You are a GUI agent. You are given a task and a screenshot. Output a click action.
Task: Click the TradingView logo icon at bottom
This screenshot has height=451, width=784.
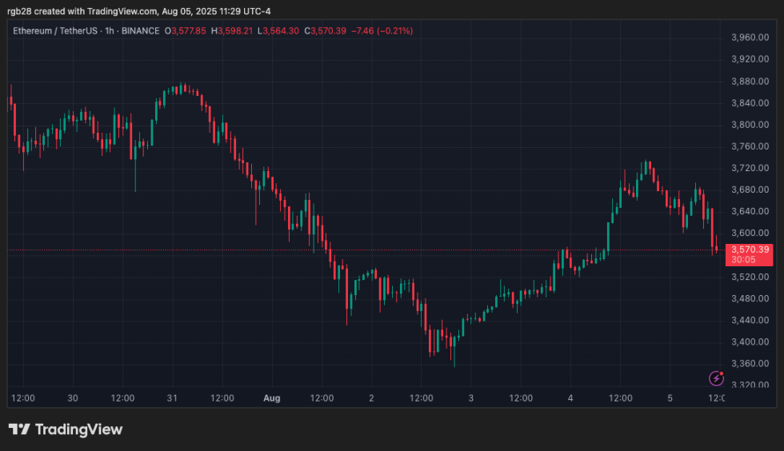[x=20, y=429]
